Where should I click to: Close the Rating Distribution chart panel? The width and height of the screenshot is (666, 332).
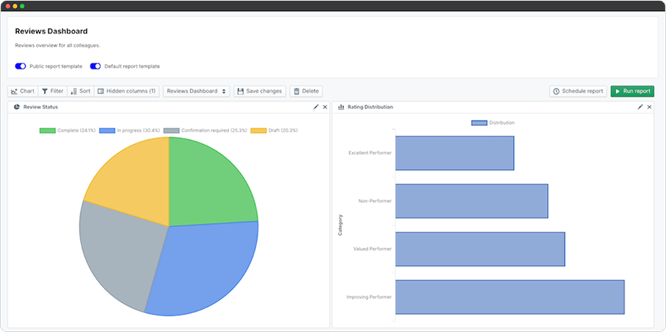click(649, 107)
